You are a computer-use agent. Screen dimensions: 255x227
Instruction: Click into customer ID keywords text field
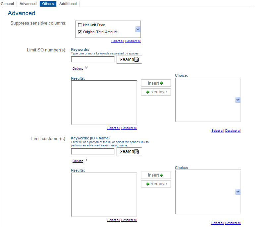point(93,151)
